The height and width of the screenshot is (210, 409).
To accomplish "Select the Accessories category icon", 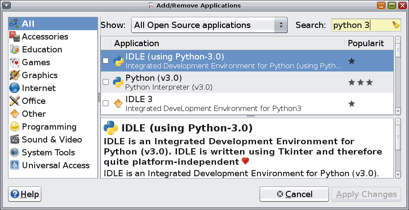I will point(15,37).
